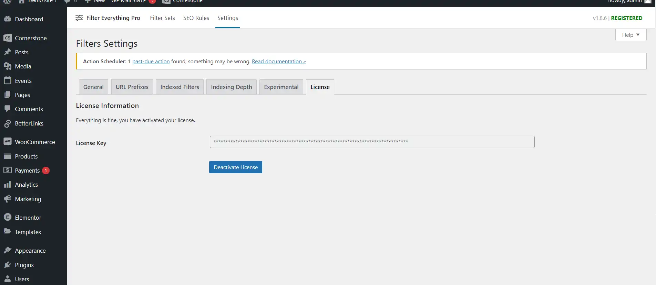The image size is (656, 285).
Task: Switch to the Experimental tab
Action: coord(281,87)
